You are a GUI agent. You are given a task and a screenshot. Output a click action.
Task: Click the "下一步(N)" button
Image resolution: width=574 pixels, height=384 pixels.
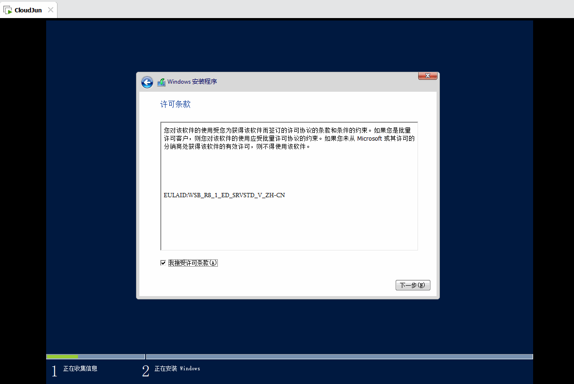pyautogui.click(x=413, y=285)
